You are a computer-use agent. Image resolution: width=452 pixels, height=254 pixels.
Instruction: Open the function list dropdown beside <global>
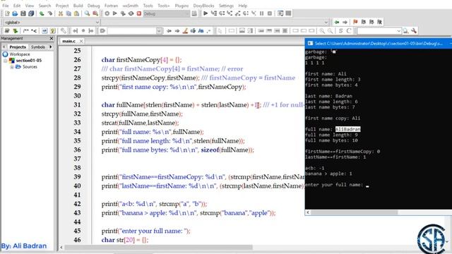[215, 22]
